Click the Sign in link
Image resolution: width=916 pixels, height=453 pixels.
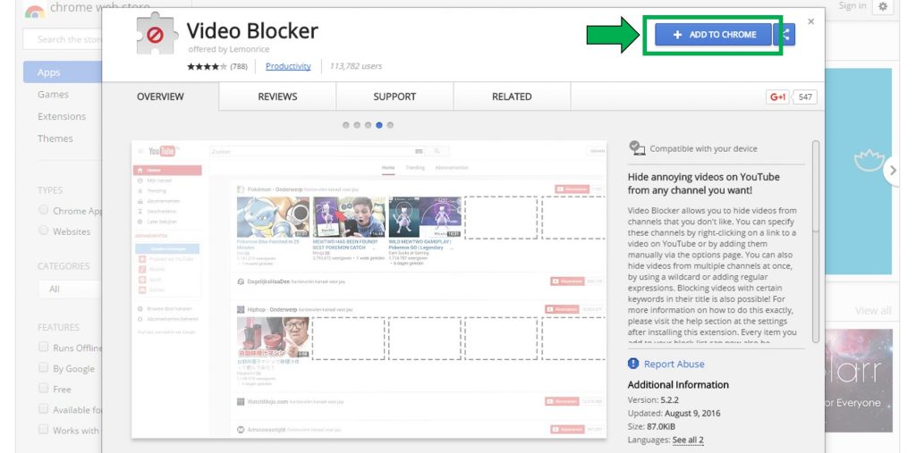point(852,6)
